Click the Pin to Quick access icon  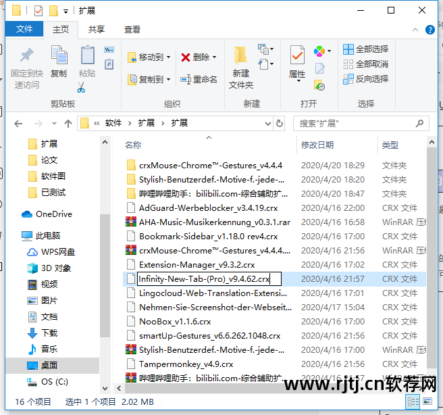tap(27, 55)
